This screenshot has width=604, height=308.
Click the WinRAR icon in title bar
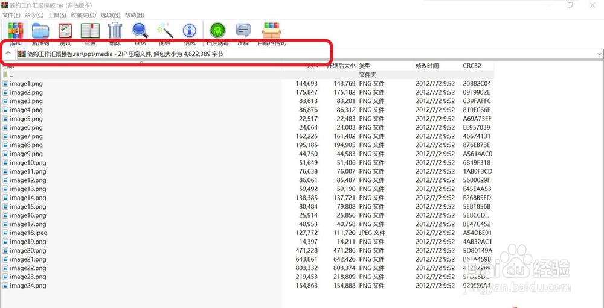point(5,5)
